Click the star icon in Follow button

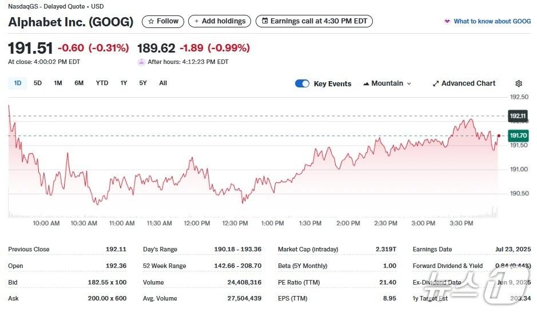point(151,21)
